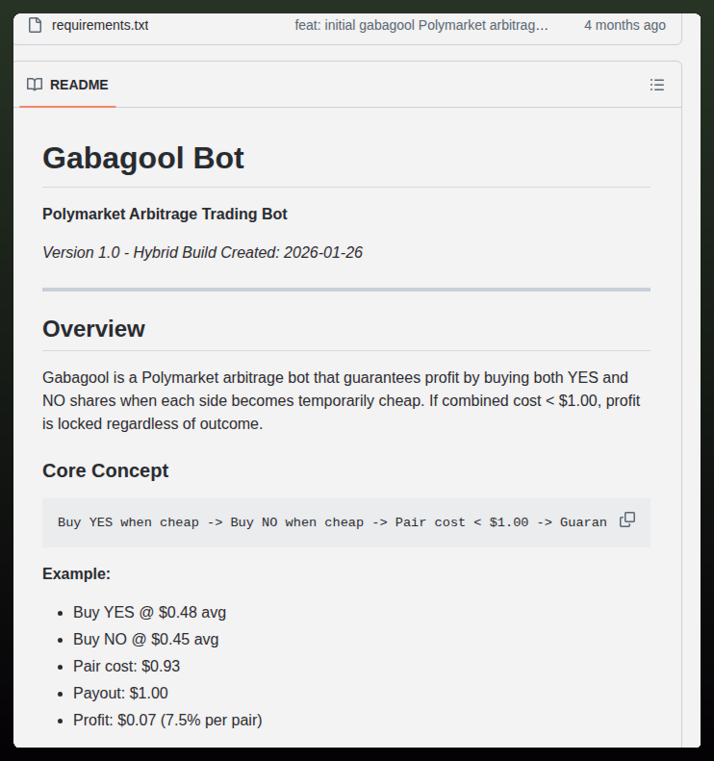The width and height of the screenshot is (714, 761).
Task: Click 'Polymarket Arbitrage Trading Bot' subtitle
Action: (x=165, y=214)
